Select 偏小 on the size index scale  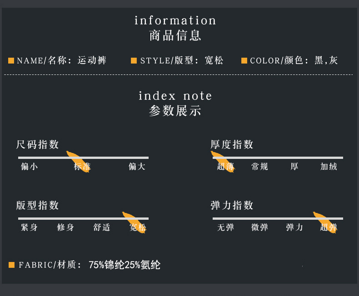tap(29, 167)
